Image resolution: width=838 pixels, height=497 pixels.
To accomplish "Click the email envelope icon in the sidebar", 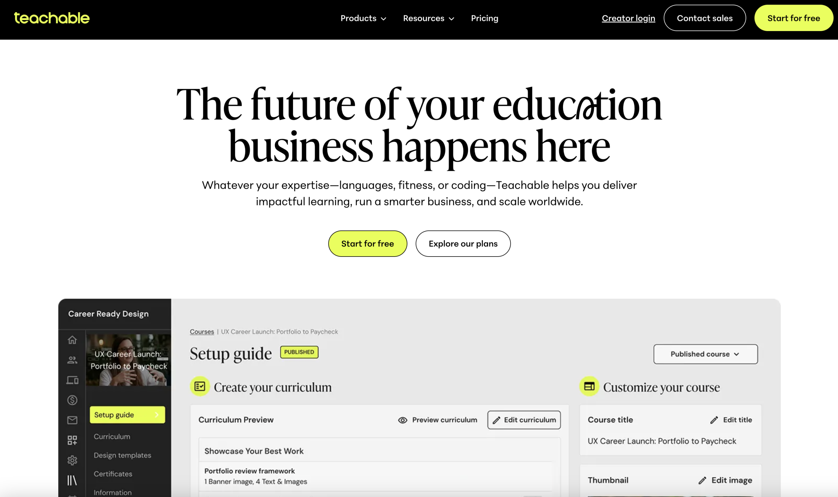I will (72, 420).
